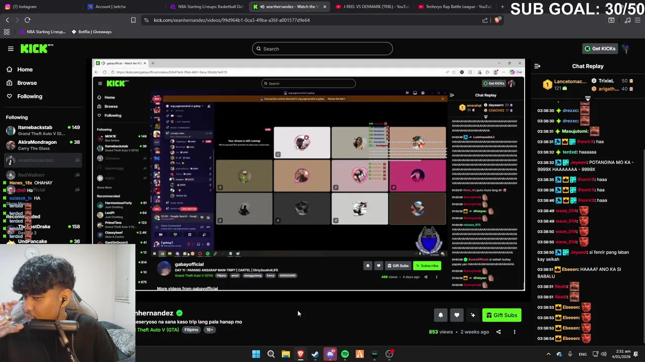Switch to NBA Starting Lineups tab

tap(207, 7)
